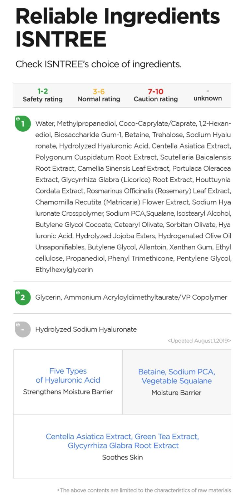Select the 7-10 Caution rating legend
This screenshot has height=503, width=242.
155,95
